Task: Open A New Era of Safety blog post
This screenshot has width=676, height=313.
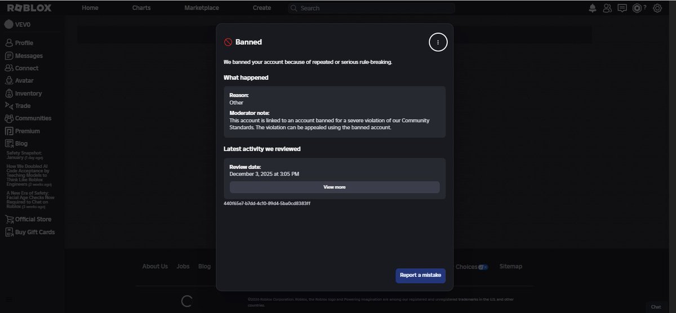Action: [x=31, y=200]
